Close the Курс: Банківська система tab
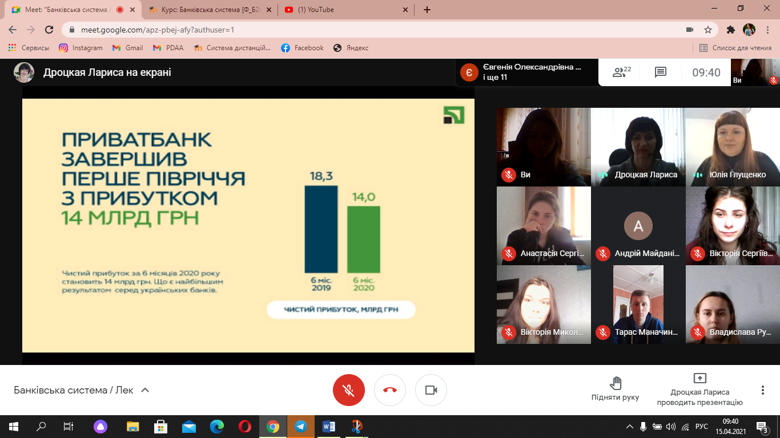This screenshot has height=438, width=780. [268, 10]
